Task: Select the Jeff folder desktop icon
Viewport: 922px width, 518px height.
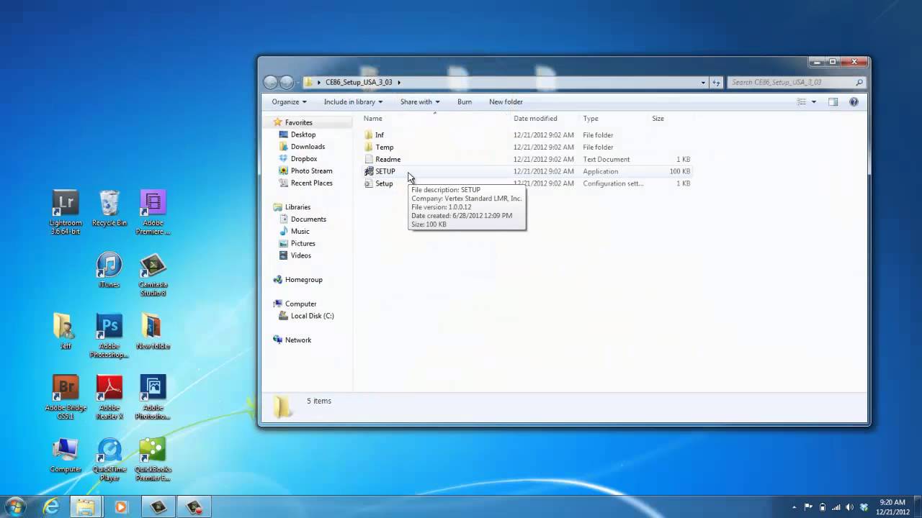Action: pos(66,332)
